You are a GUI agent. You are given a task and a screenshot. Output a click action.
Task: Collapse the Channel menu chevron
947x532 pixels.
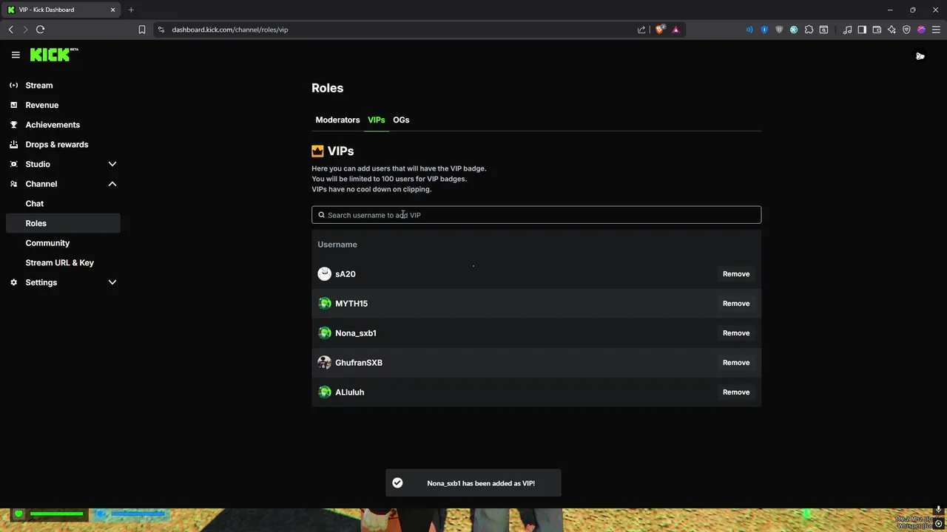[x=112, y=184]
